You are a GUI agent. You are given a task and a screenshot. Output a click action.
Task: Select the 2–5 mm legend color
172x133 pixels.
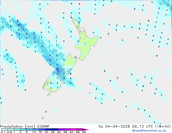[23, 129]
